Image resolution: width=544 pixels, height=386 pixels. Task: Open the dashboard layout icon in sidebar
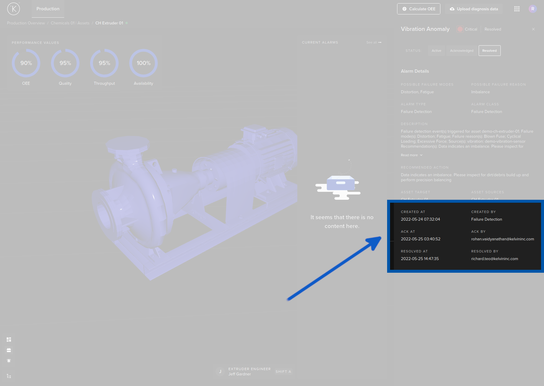(x=9, y=339)
